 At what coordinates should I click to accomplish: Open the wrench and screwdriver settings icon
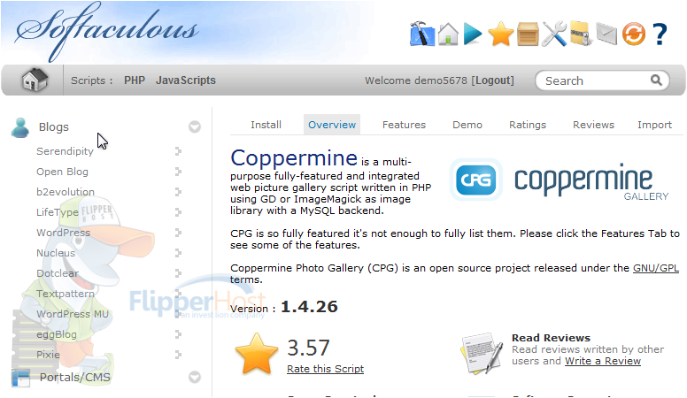click(554, 34)
